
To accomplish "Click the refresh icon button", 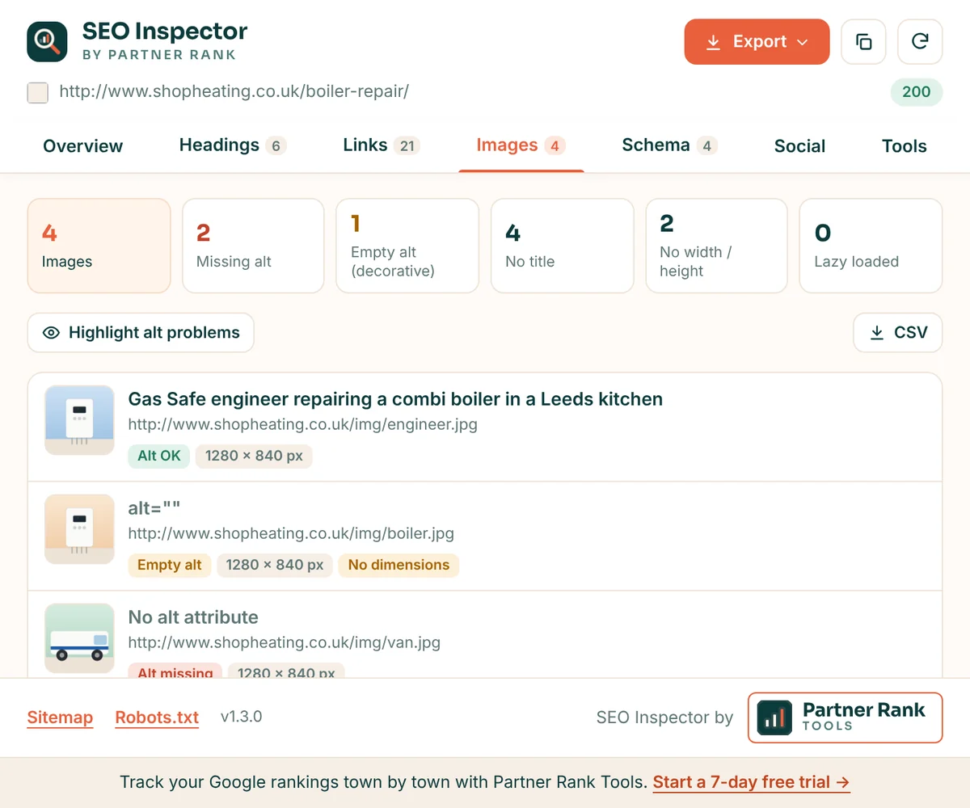I will click(920, 41).
